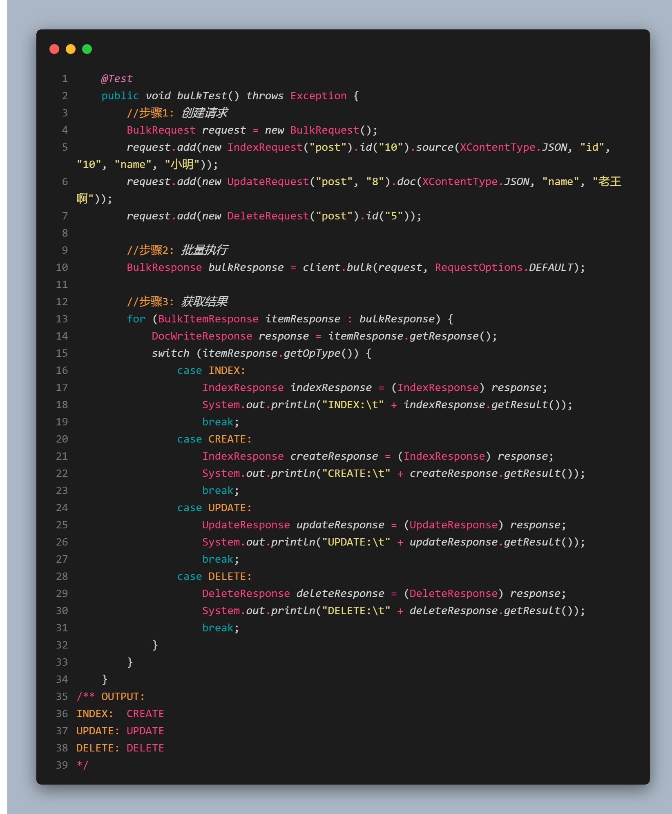Click 'case INDEX:' label
Screen dimensions: 672x814
[x=211, y=370]
